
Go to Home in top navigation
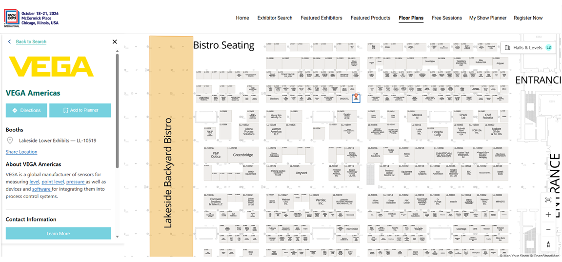point(242,18)
